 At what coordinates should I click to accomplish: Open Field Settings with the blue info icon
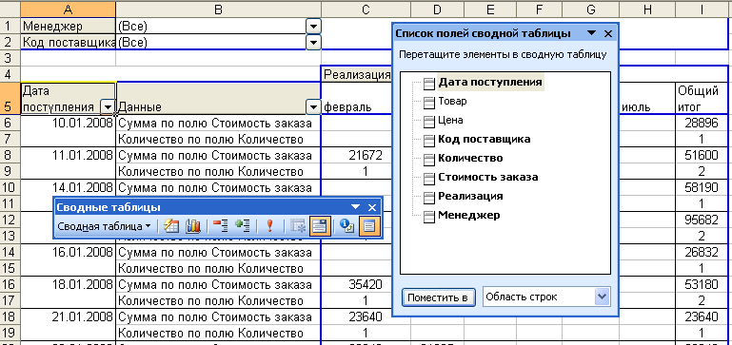[x=346, y=226]
